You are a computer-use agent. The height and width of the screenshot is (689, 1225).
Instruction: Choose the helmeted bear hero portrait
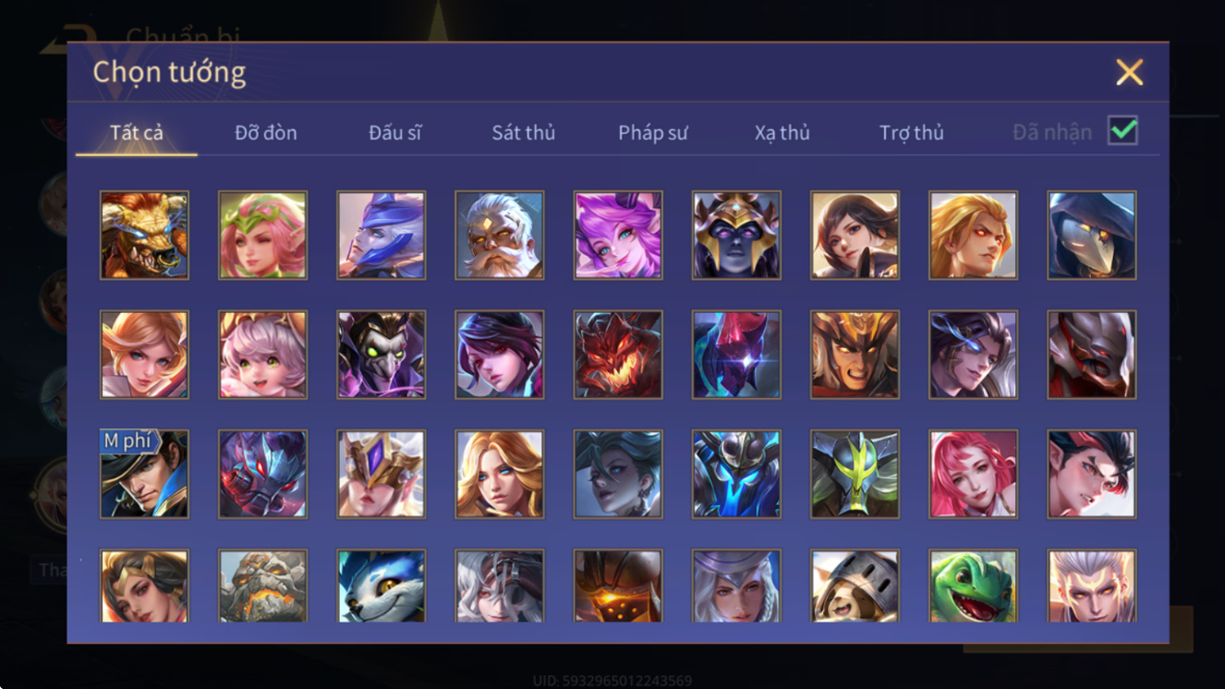[x=855, y=586]
